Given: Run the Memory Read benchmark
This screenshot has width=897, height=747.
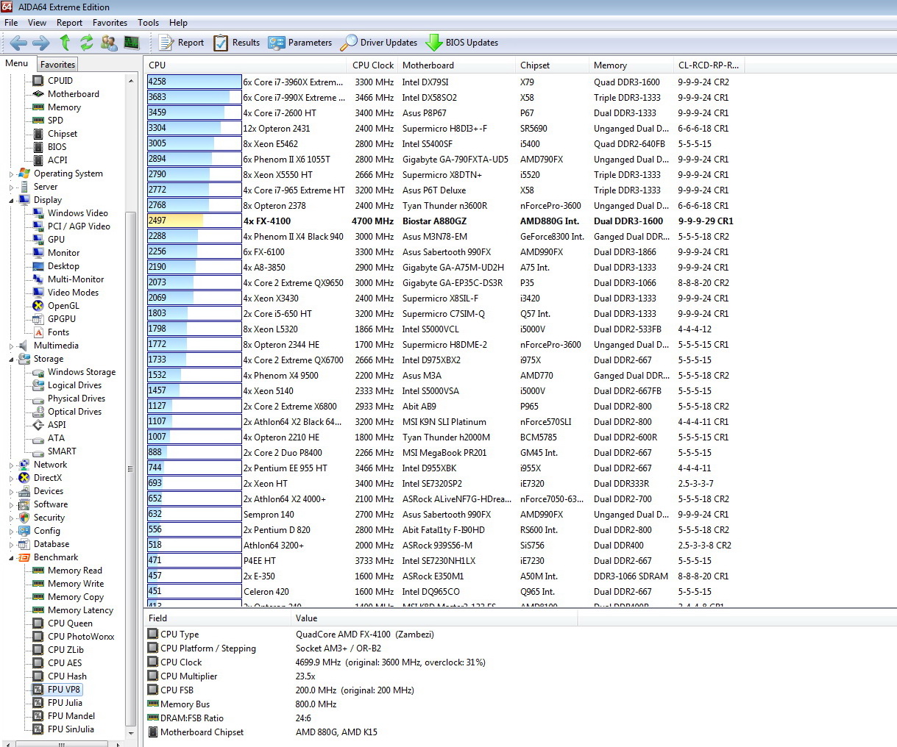Looking at the screenshot, I should click(x=74, y=571).
